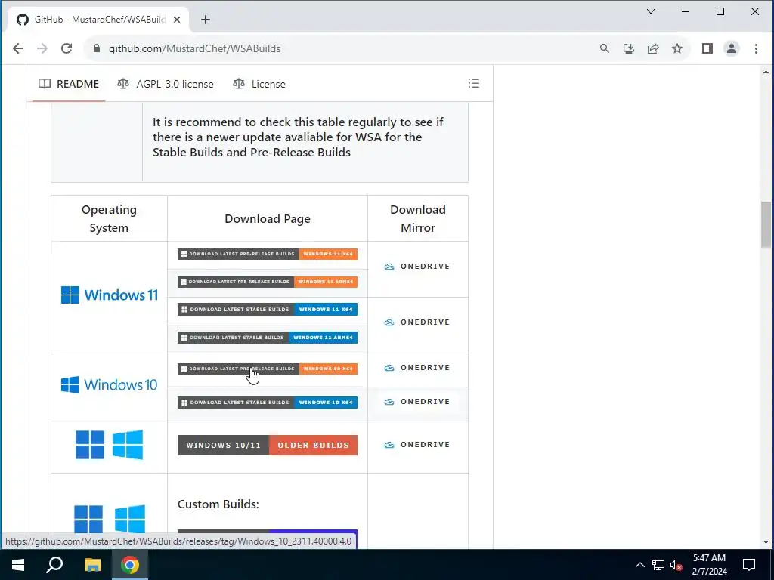Open notification center icon

pos(749,565)
